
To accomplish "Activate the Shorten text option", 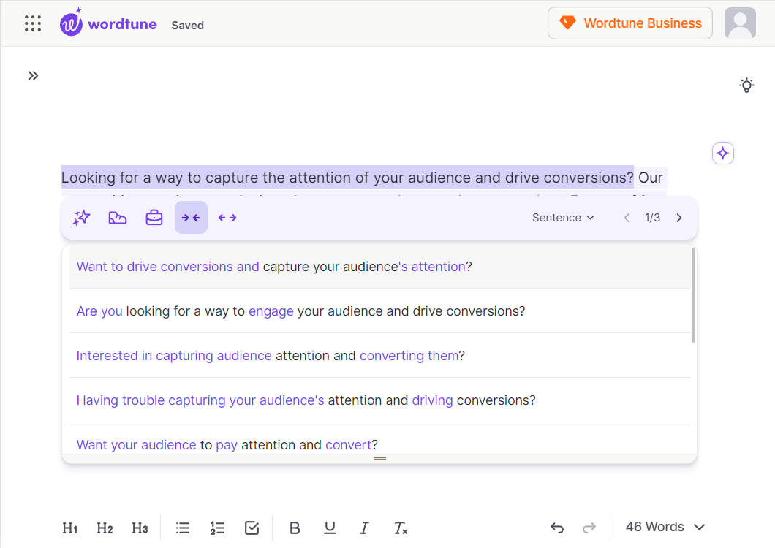I will (x=191, y=217).
